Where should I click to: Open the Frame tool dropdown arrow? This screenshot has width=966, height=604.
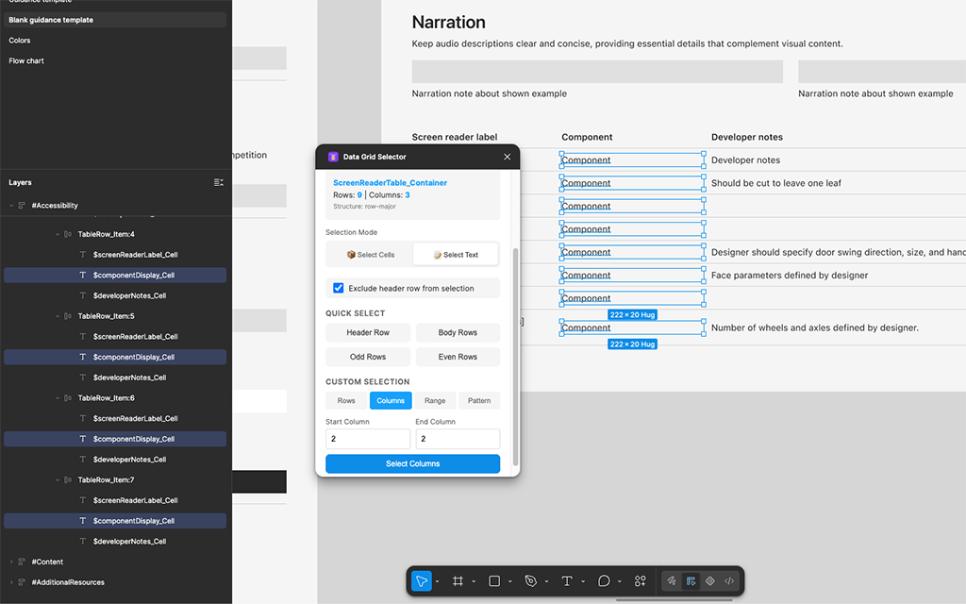coord(474,581)
